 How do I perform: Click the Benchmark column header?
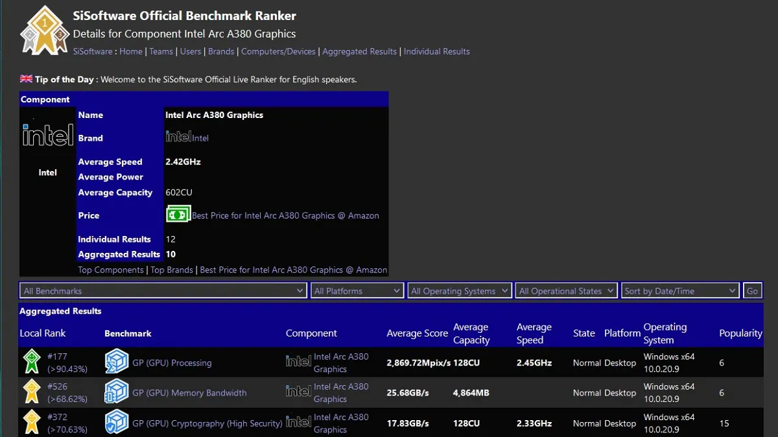[128, 333]
